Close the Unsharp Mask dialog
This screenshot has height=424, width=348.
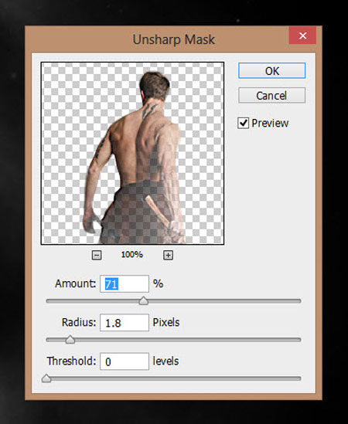coord(302,36)
